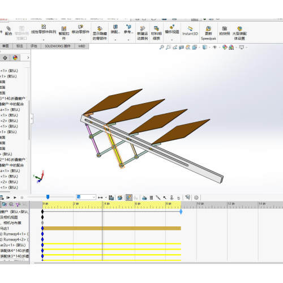Click the Play button in motion study
283x283 pixels.
[15, 198]
